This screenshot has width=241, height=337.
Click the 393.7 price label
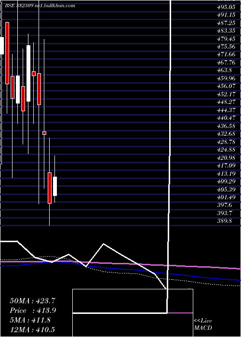(x=225, y=213)
